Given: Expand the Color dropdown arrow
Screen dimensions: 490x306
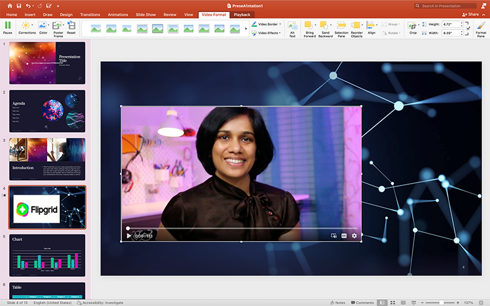Looking at the screenshot, I should pos(48,24).
